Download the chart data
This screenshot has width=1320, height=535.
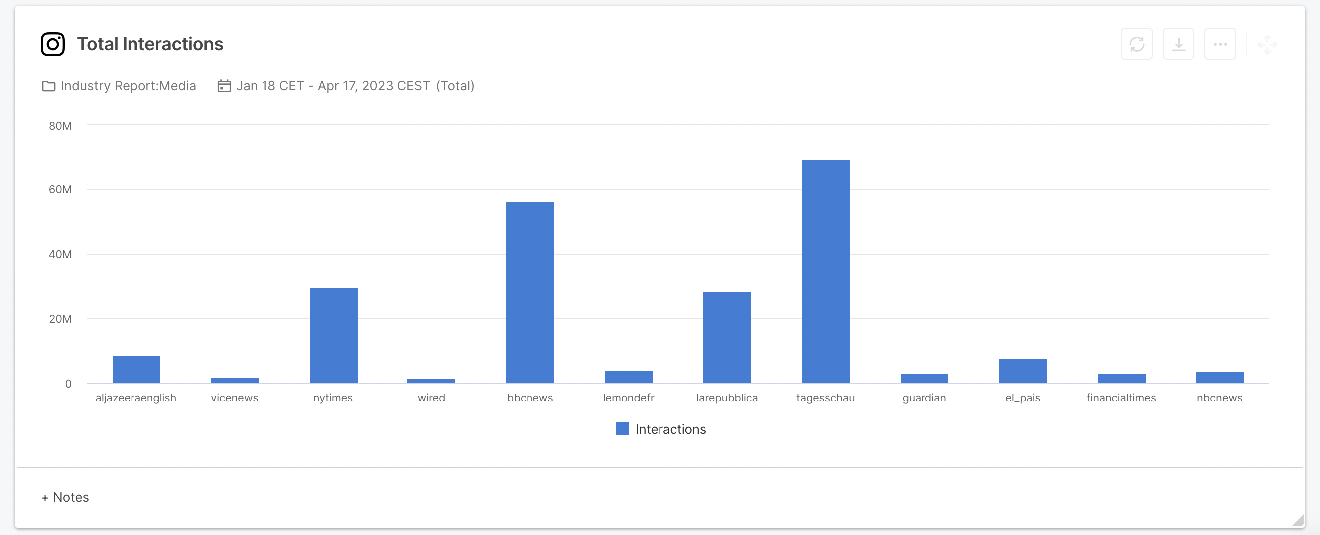(1178, 44)
